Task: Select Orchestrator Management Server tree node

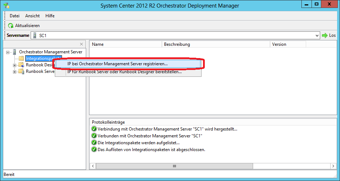Action: point(51,52)
